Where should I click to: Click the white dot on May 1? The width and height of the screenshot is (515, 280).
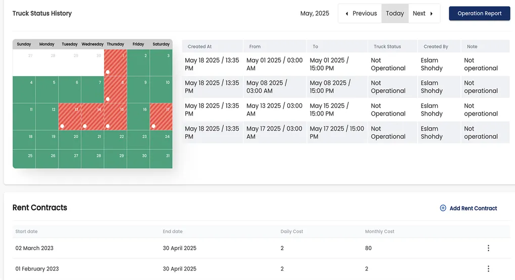click(108, 72)
